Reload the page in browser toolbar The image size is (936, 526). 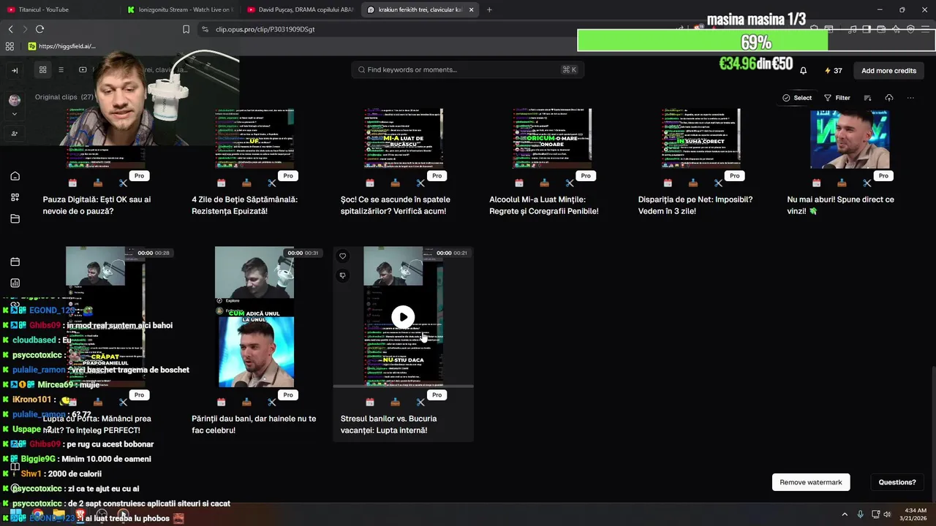click(x=39, y=29)
